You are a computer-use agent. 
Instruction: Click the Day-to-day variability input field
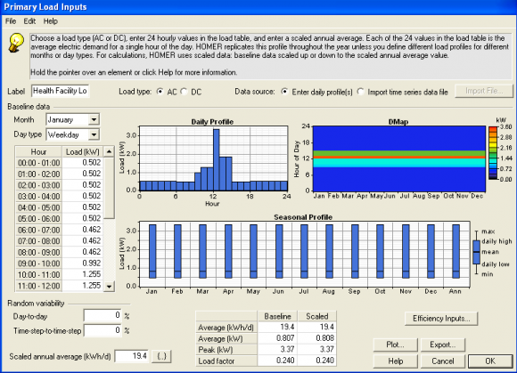click(x=103, y=315)
